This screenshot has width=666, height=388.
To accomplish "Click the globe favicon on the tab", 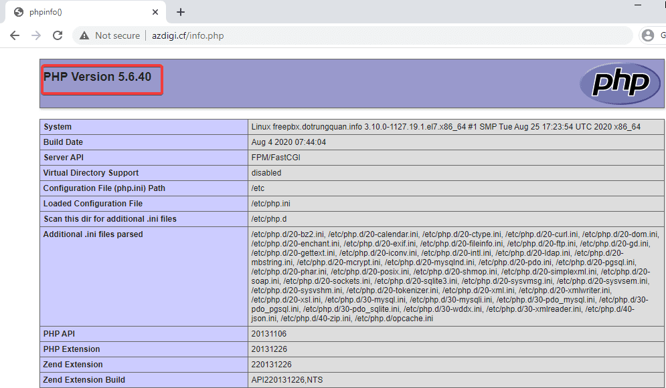I will [x=18, y=12].
